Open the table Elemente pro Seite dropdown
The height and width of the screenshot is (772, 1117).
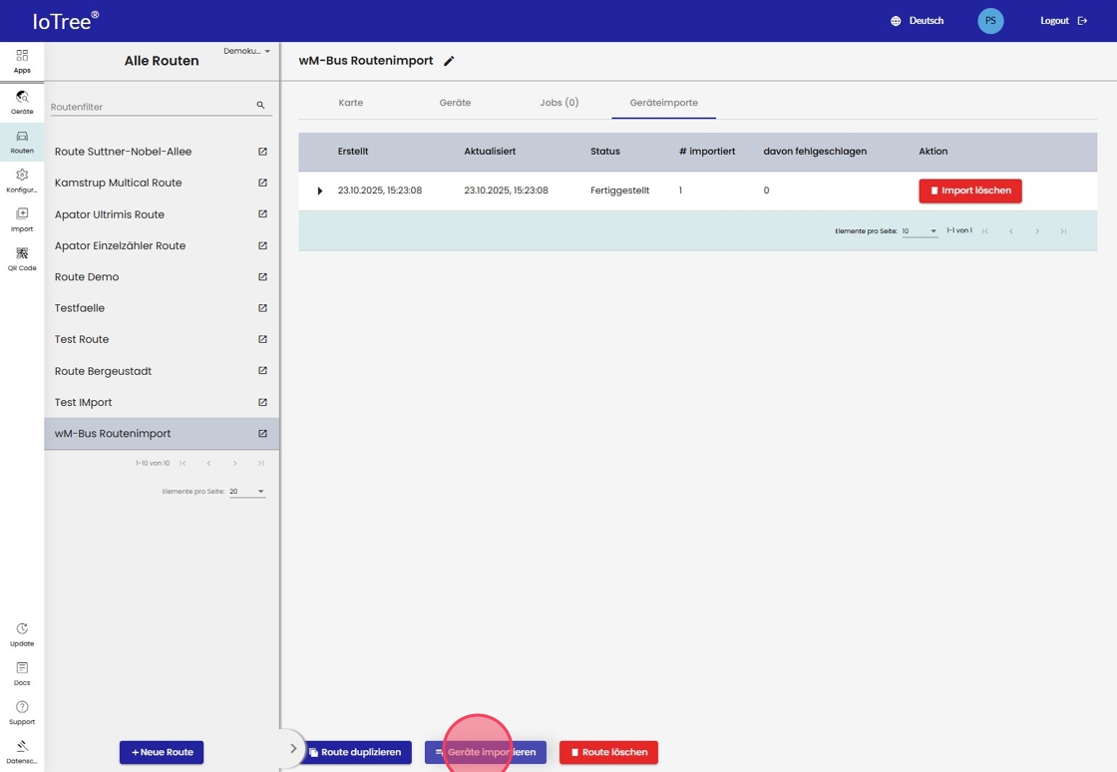tap(920, 231)
